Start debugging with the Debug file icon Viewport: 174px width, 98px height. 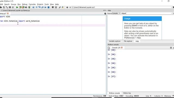tap(33, 7)
